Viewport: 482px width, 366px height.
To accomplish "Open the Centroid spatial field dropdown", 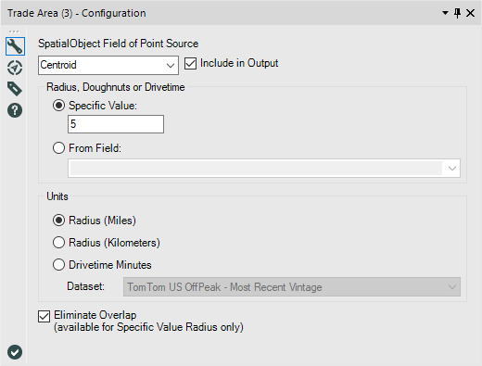I will tap(108, 65).
